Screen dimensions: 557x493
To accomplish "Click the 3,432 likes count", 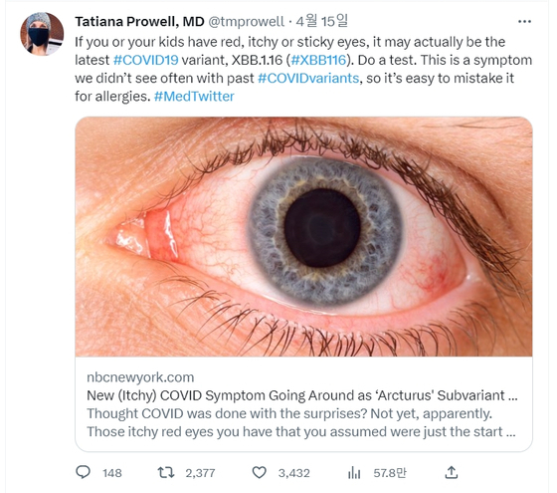I will point(293,473).
